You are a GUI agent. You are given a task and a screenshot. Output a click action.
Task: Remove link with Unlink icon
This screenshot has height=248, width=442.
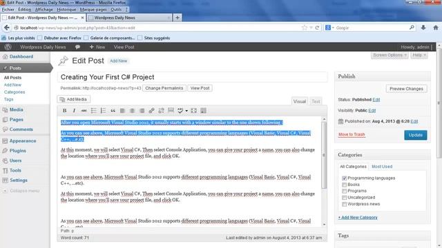161,111
